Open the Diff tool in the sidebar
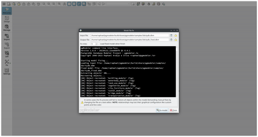Image resolution: width=258 pixels, height=137 pixels. click(x=7, y=54)
